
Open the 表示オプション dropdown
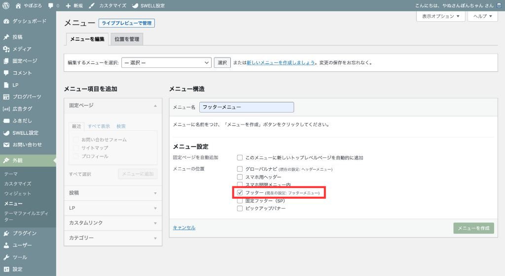tap(440, 16)
